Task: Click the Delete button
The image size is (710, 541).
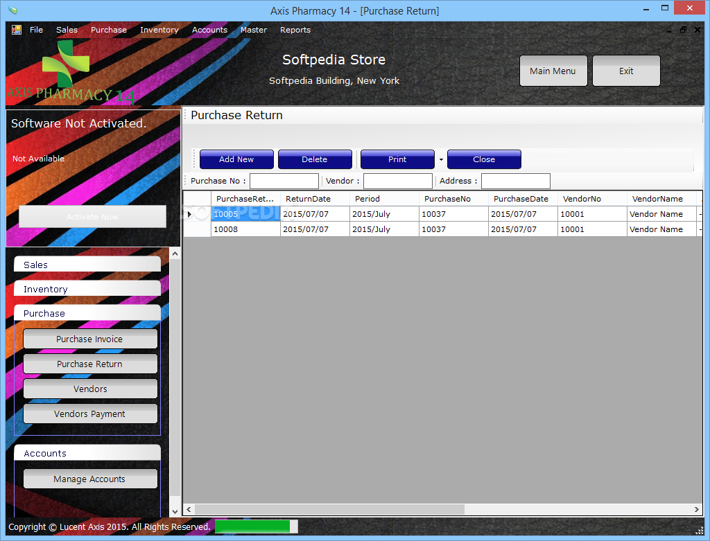Action: [x=315, y=159]
